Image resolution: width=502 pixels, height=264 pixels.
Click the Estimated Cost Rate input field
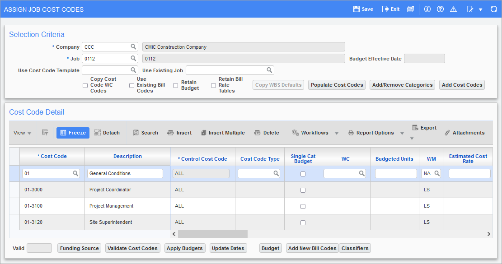[469, 173]
